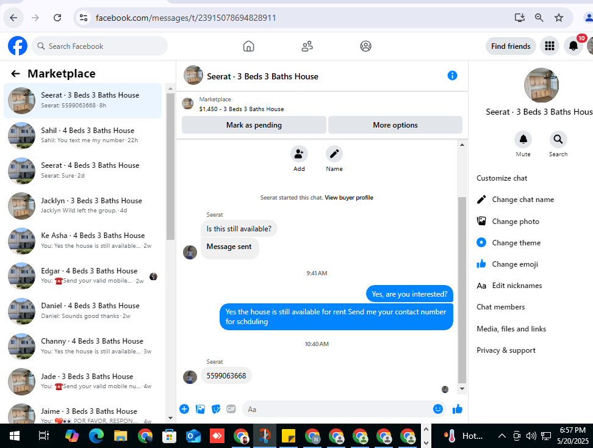
Task: Click the install app icon in address bar
Action: coord(519,18)
